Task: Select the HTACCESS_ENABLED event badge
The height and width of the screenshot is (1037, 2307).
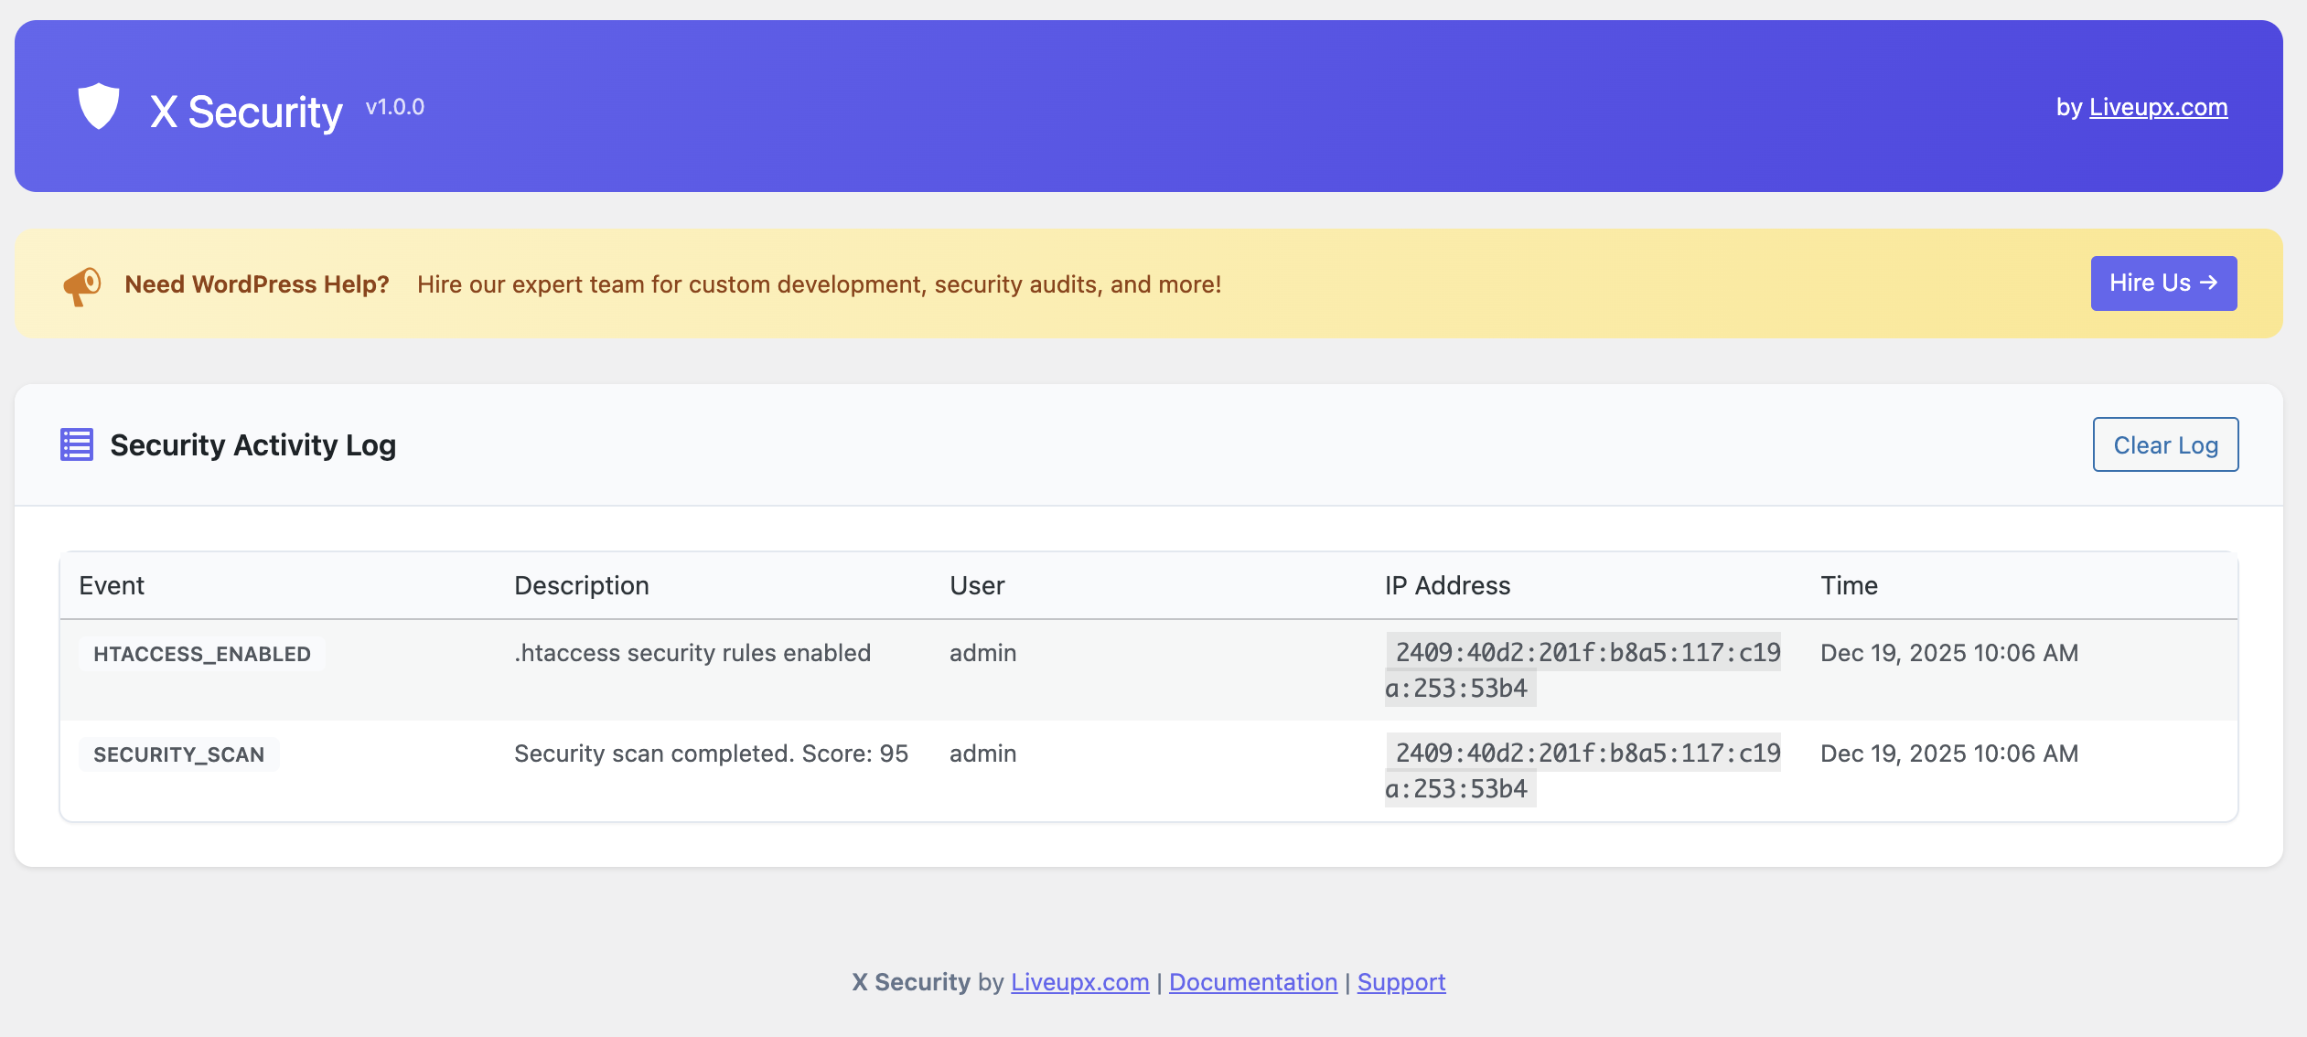Action: click(x=202, y=654)
